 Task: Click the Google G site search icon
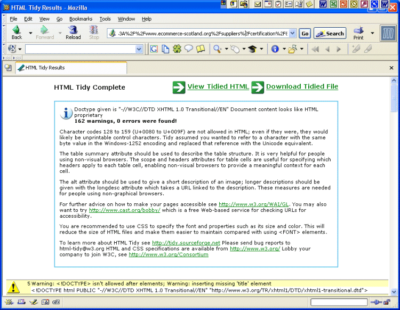(154, 49)
